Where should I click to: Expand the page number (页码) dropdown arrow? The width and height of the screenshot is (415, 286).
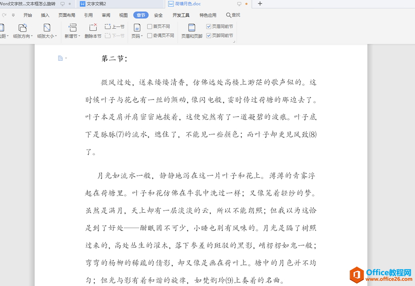142,36
